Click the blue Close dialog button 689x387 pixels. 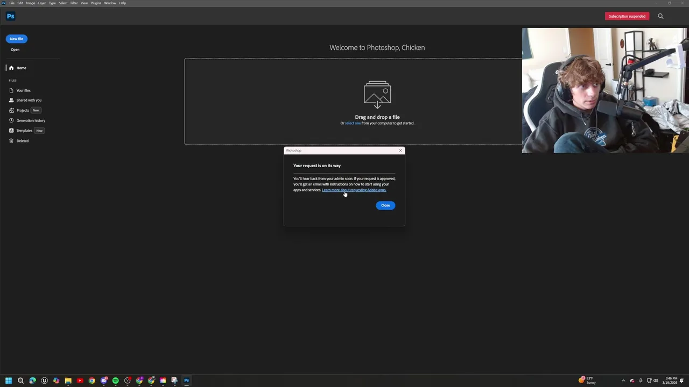coord(385,205)
